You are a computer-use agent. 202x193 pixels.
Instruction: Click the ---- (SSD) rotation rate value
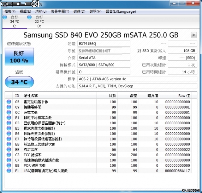coord(182,58)
